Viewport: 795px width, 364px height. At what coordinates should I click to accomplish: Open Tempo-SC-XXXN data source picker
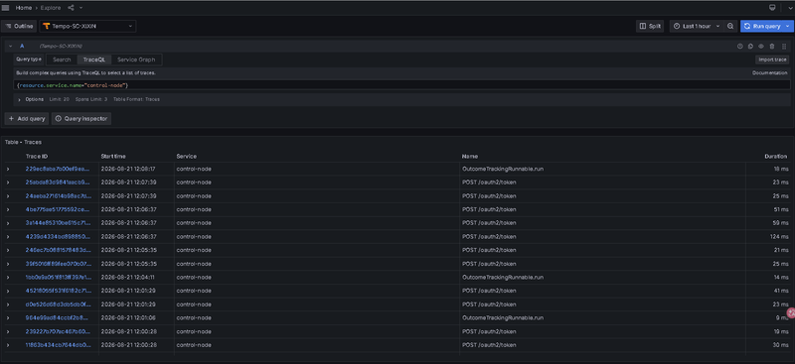[87, 26]
